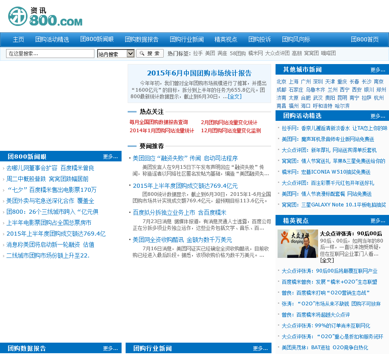The image size is (389, 354).
Task: Open 2015年6月中国团购市场统计报告 headline
Action: coord(199,73)
